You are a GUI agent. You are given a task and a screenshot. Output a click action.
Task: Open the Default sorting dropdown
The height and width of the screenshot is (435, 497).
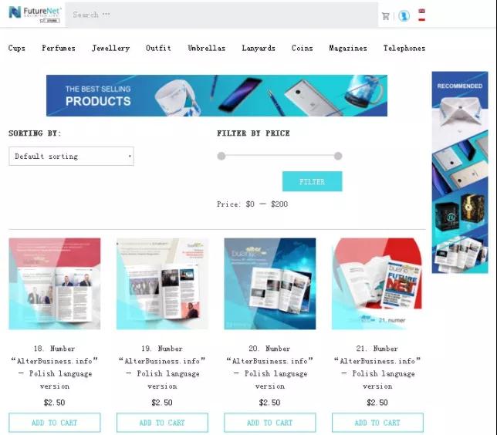pyautogui.click(x=71, y=157)
